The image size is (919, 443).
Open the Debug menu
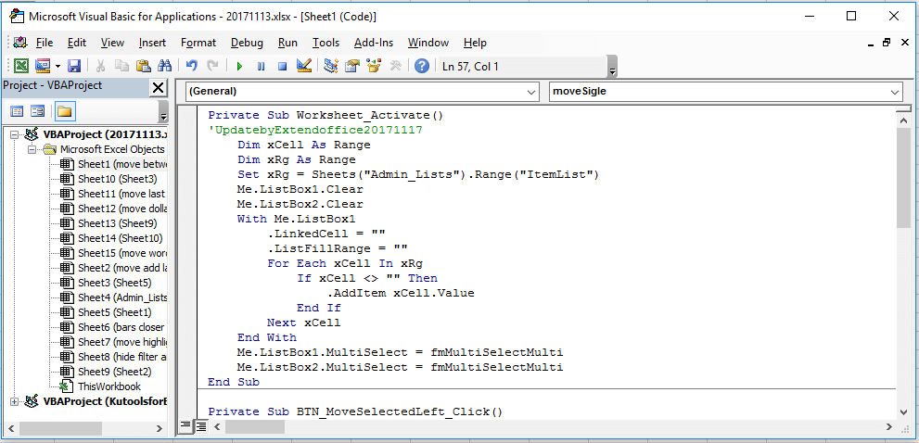click(247, 43)
